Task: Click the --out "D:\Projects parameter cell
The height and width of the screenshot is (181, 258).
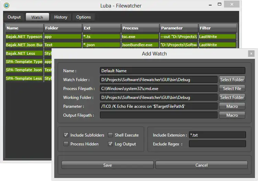Action: [179, 37]
